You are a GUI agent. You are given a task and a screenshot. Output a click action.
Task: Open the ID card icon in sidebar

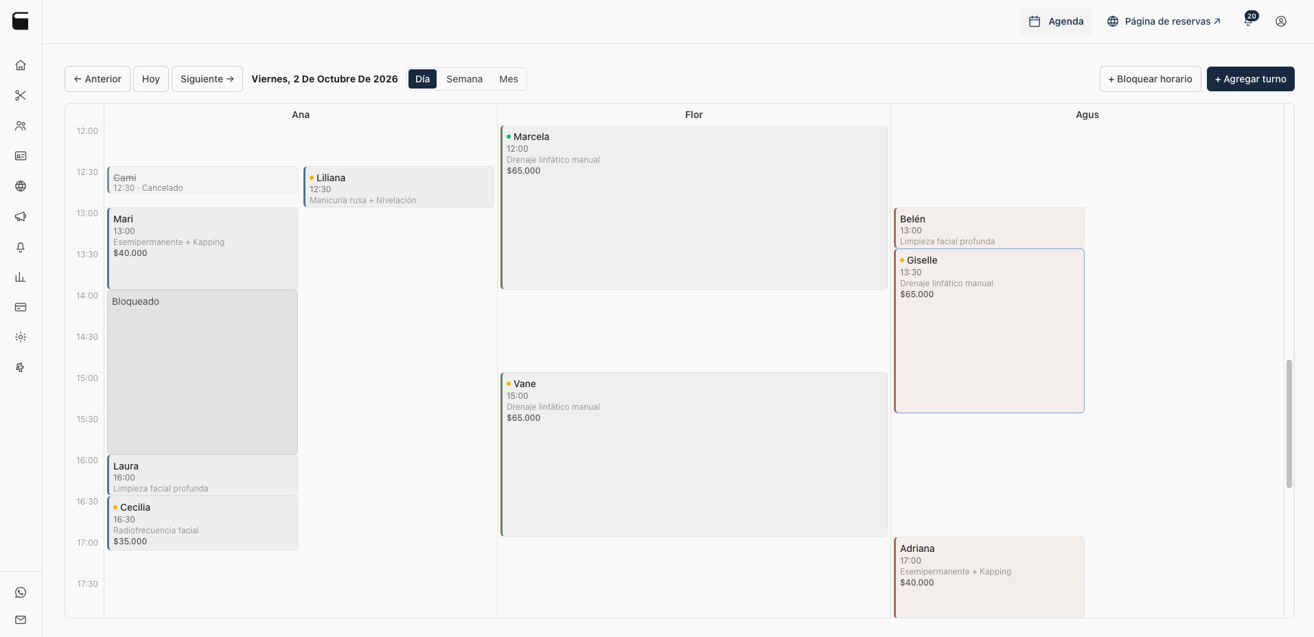point(21,156)
